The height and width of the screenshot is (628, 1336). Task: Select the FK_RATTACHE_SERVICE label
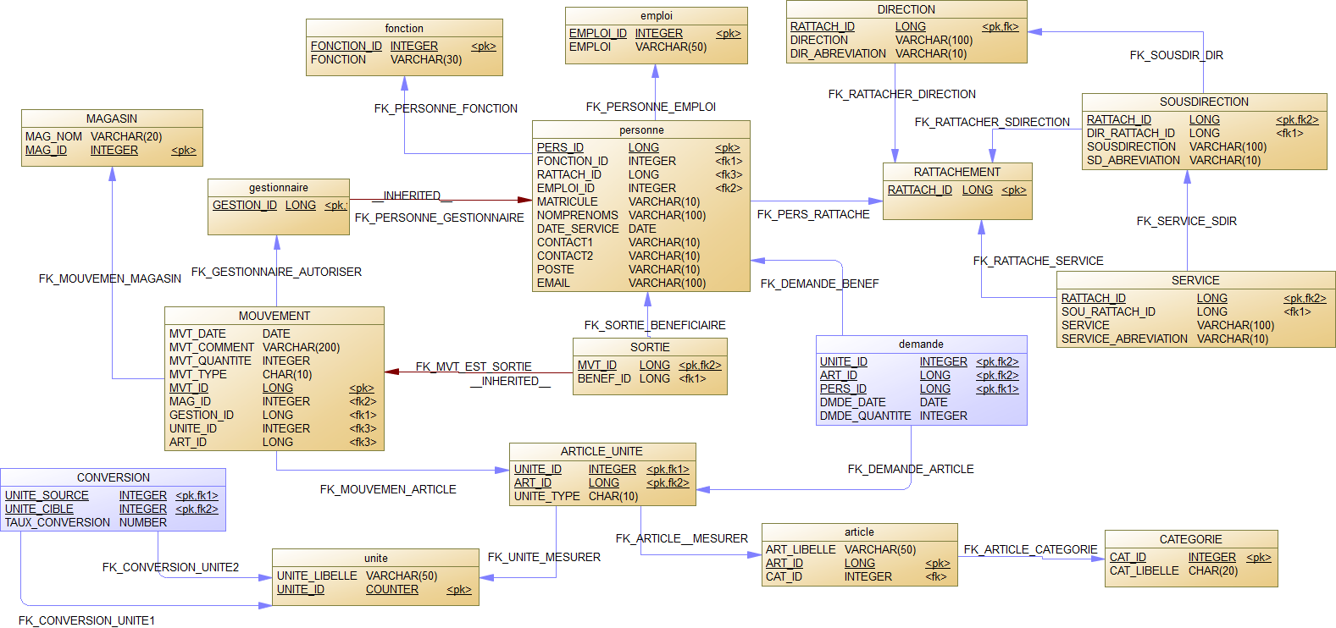1039,261
